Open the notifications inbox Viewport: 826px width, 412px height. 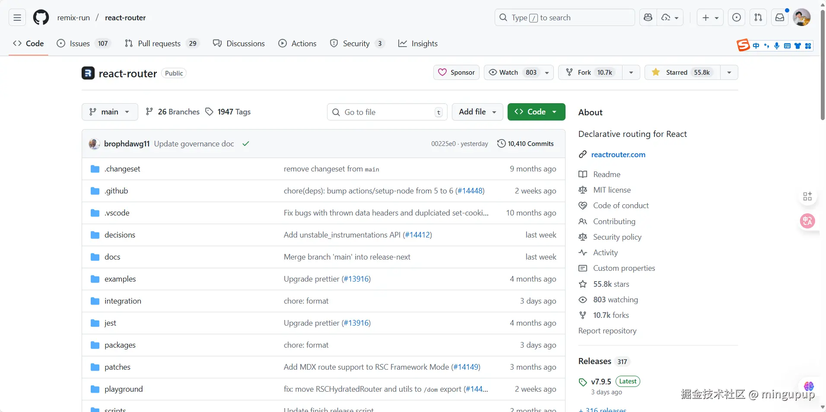[780, 18]
